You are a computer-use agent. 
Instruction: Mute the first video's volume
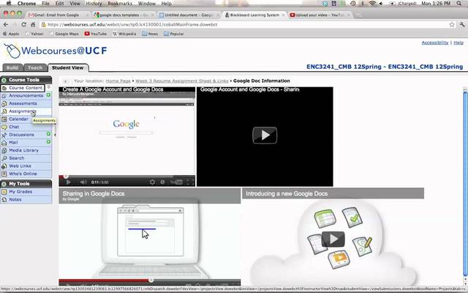pyautogui.click(x=83, y=182)
